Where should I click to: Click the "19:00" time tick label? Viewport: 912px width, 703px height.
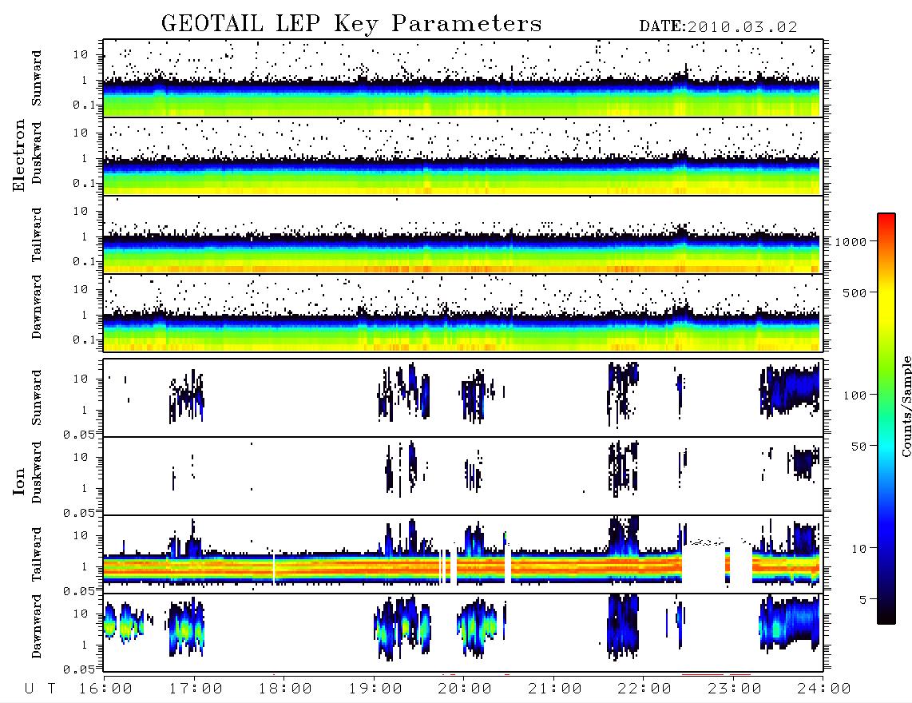375,689
